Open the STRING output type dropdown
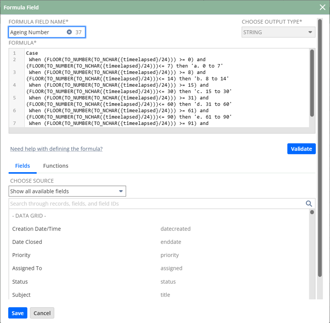The image size is (330, 323). click(278, 32)
